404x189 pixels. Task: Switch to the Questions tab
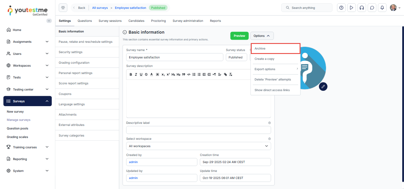point(85,21)
